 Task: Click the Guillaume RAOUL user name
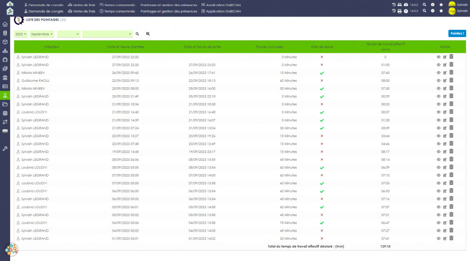(35, 81)
